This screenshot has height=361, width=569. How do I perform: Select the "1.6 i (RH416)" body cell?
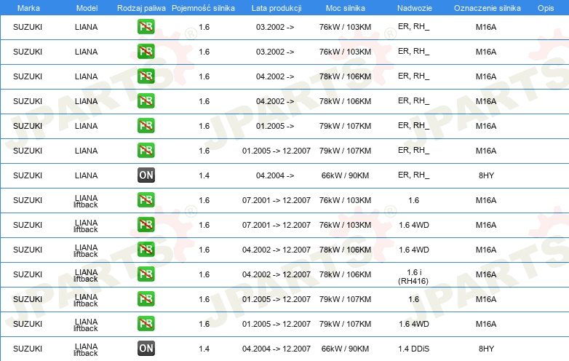tap(414, 277)
